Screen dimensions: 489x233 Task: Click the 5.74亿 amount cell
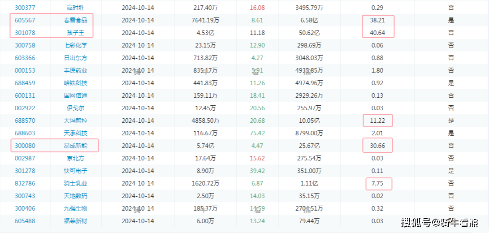[206, 146]
